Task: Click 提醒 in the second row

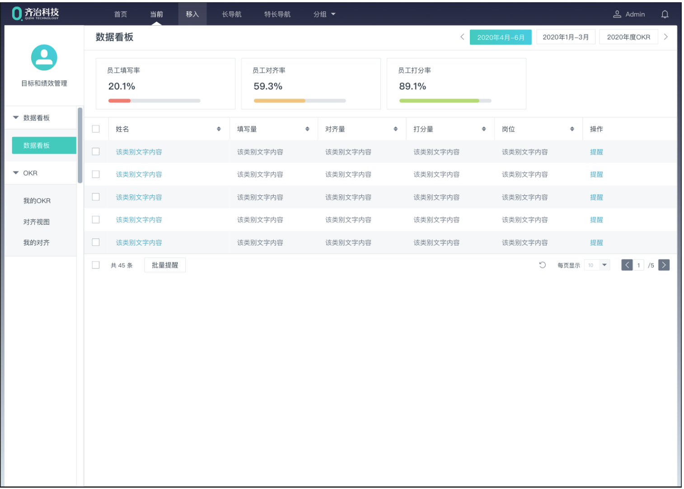Action: coord(596,174)
